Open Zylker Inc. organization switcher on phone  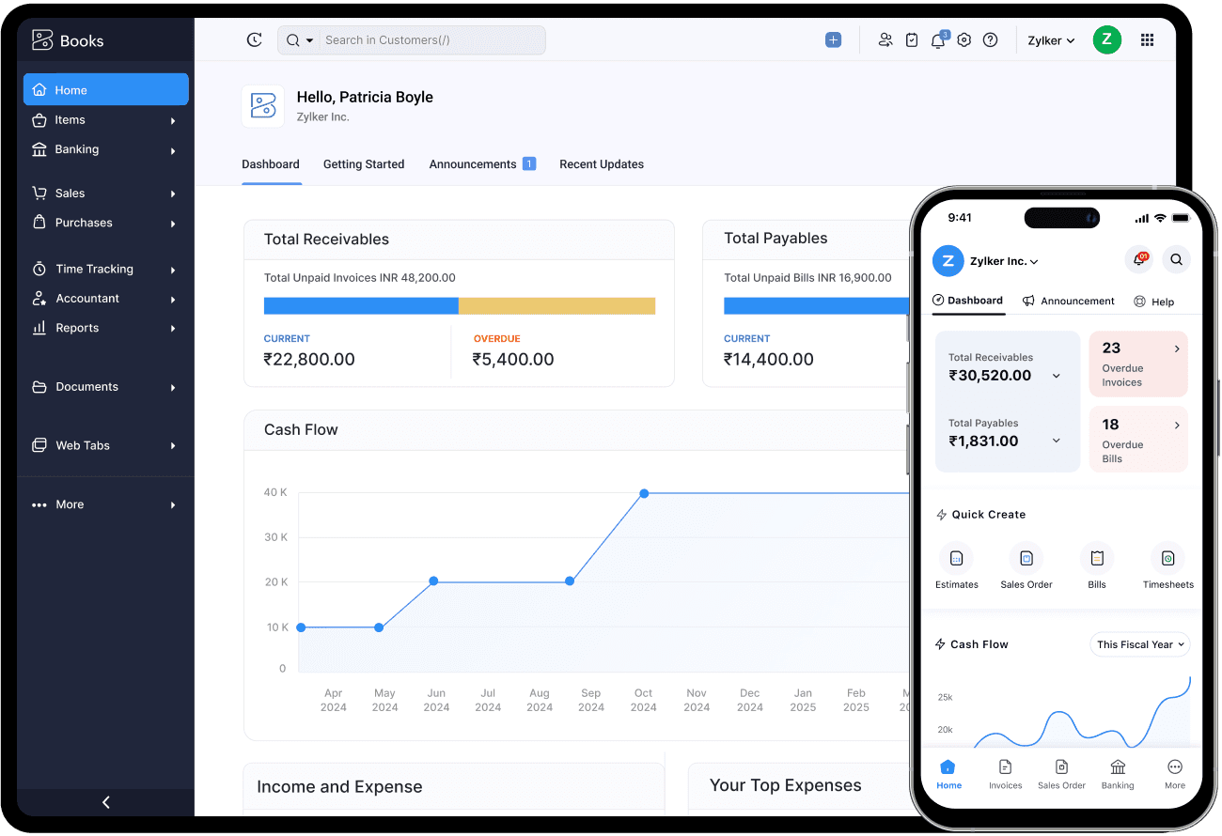1004,261
